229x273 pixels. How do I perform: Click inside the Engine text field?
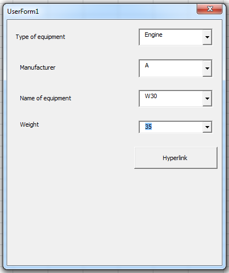click(x=171, y=37)
